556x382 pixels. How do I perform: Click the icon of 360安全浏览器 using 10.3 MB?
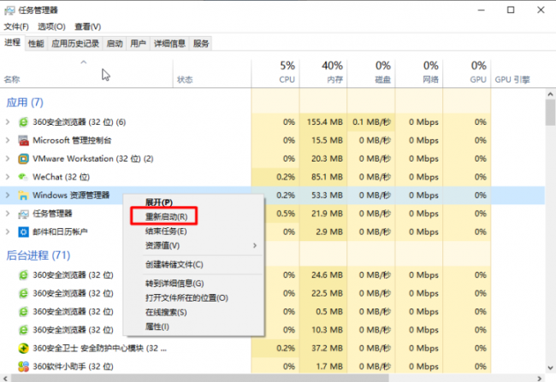23,330
